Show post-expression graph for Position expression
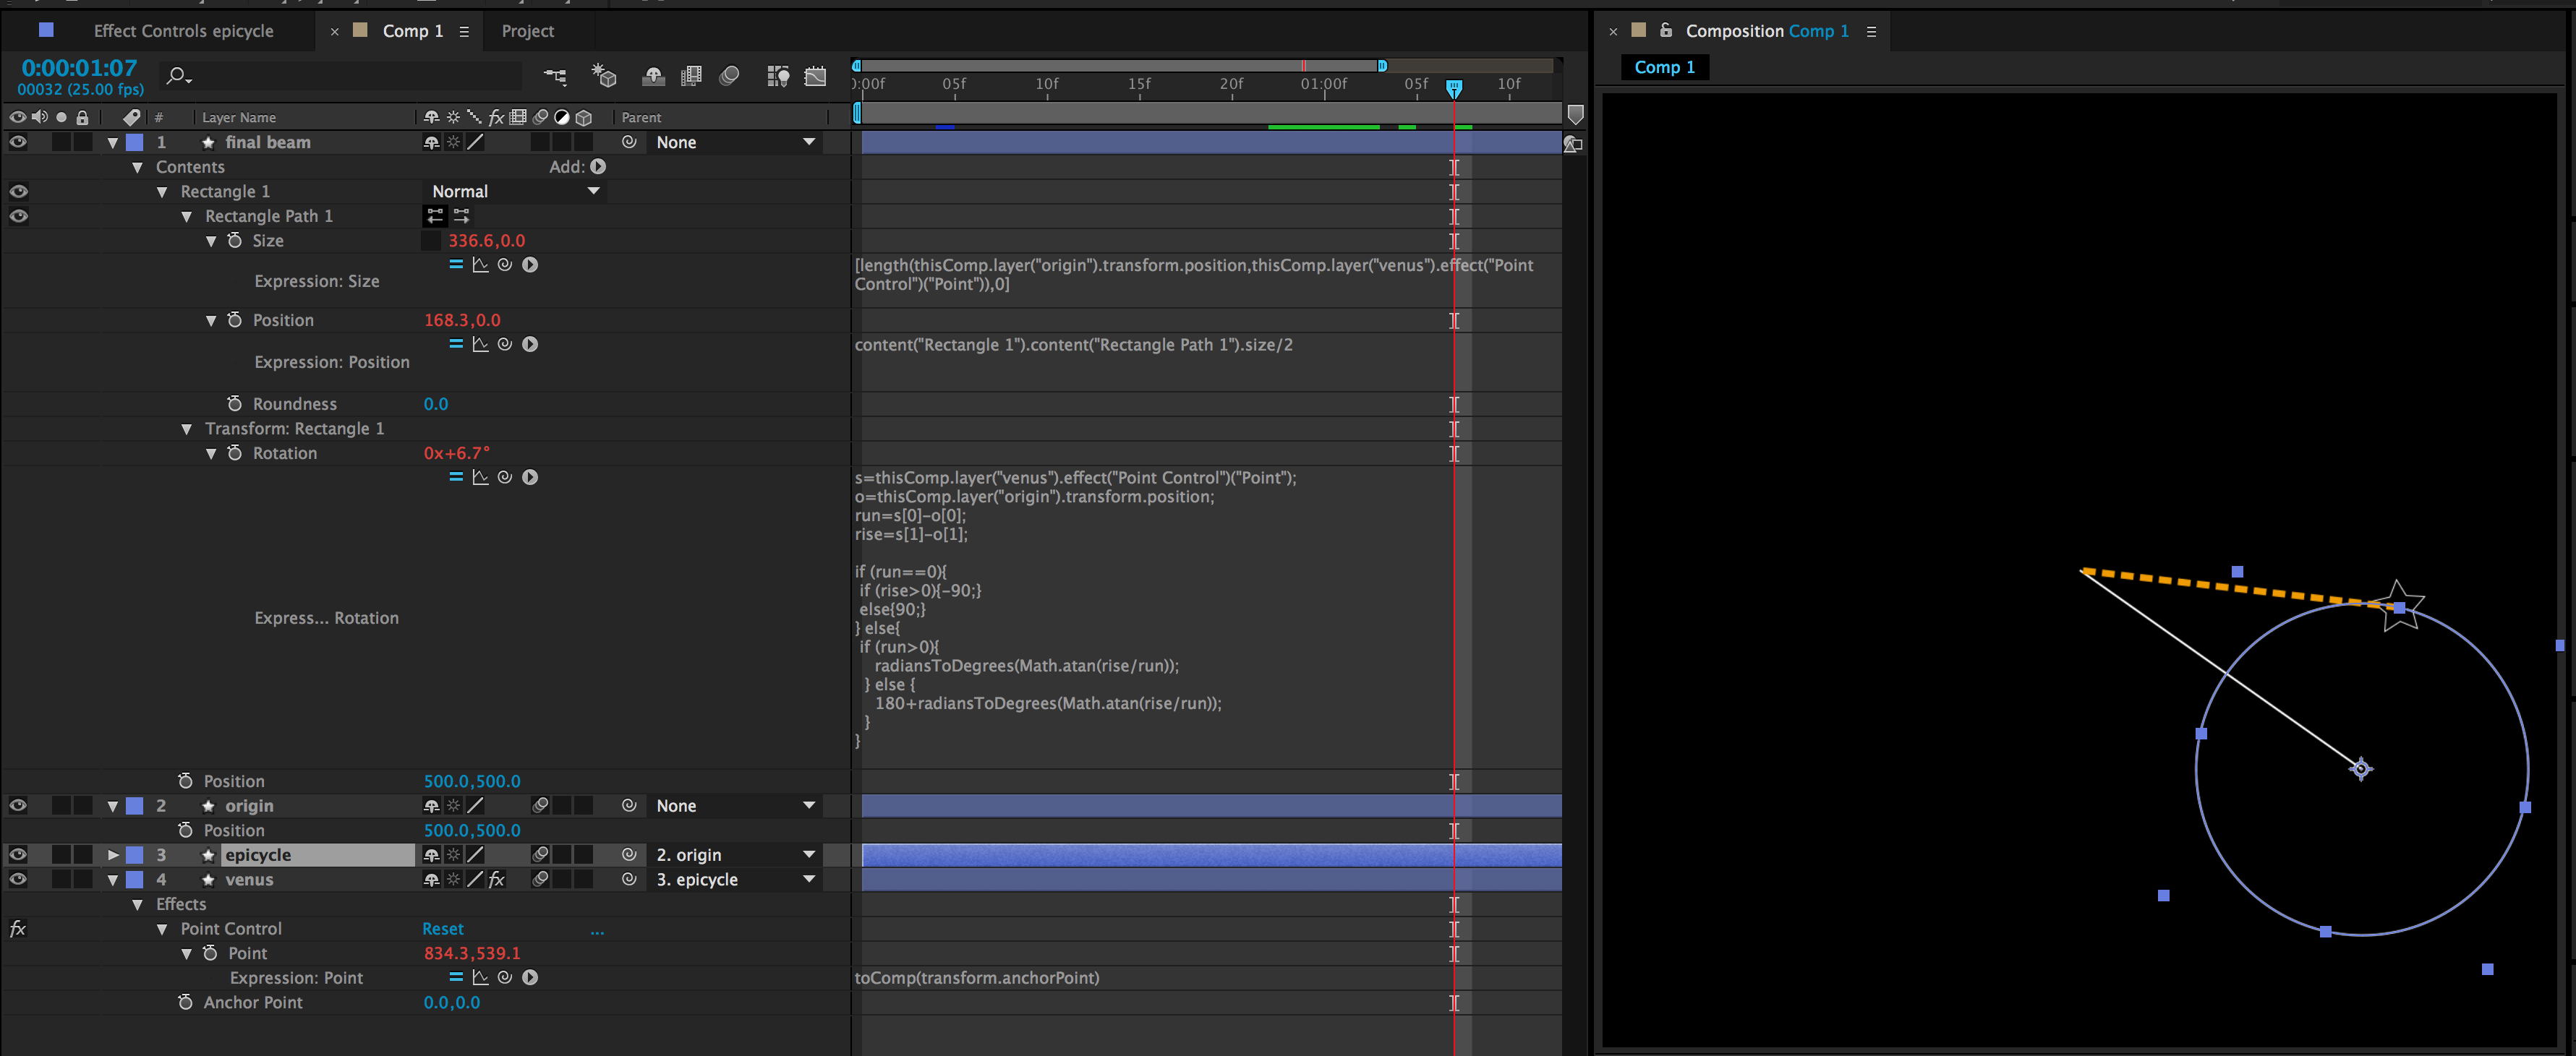The width and height of the screenshot is (2576, 1056). click(481, 345)
